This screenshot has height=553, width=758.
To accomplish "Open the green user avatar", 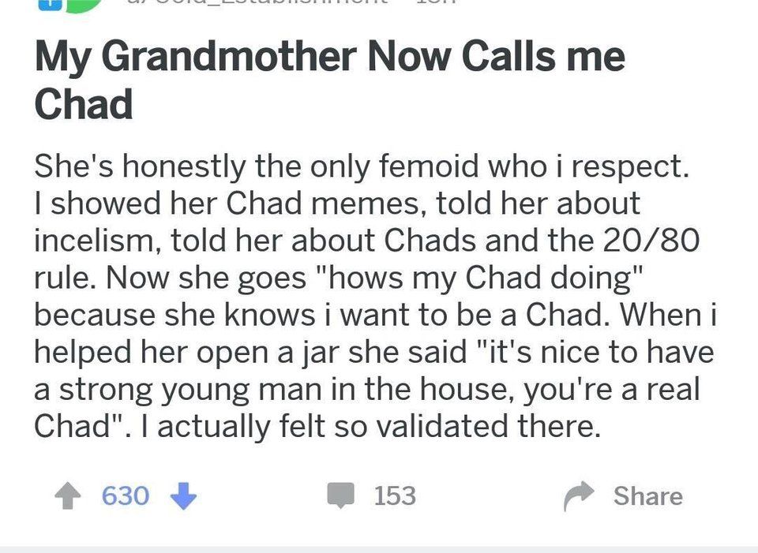I will click(x=82, y=6).
